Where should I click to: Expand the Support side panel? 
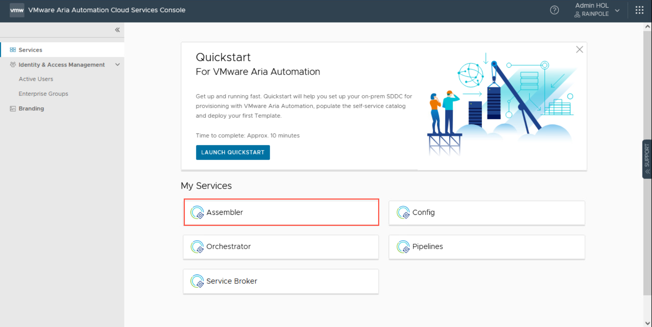pyautogui.click(x=647, y=159)
